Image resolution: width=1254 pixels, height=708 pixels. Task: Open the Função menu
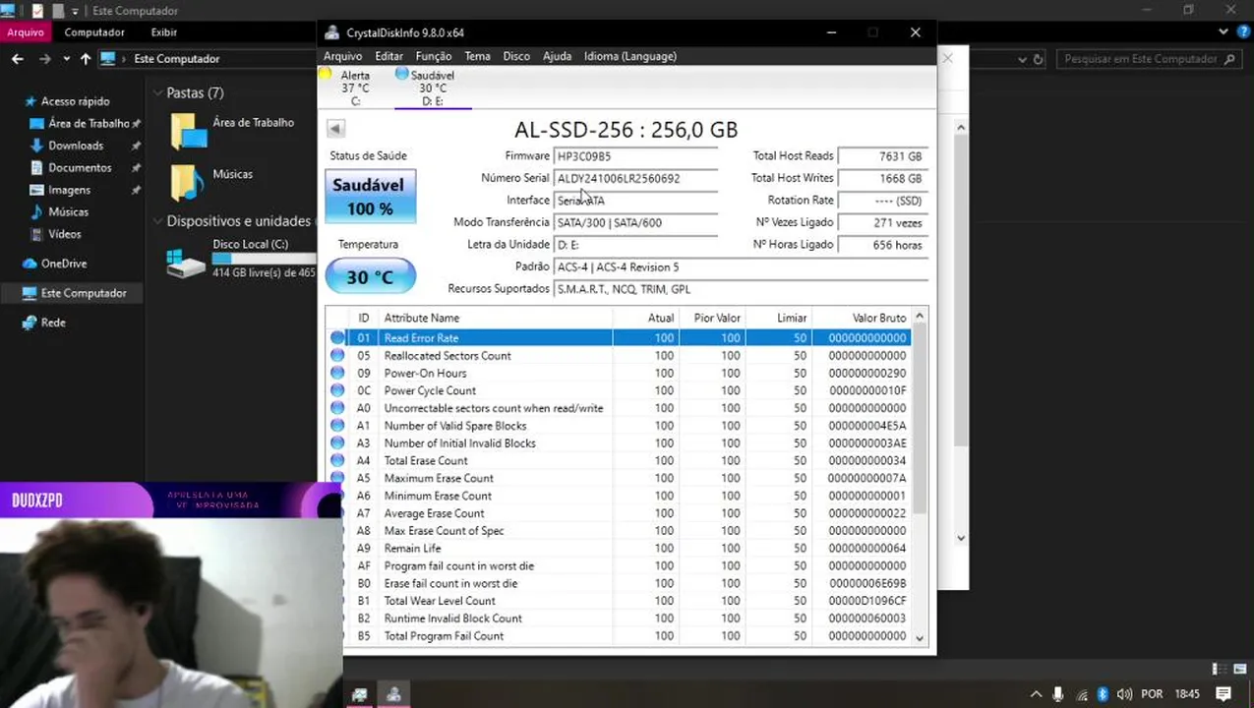click(x=434, y=56)
